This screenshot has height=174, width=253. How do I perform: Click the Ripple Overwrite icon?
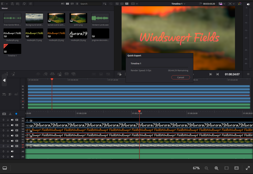coord(52,74)
